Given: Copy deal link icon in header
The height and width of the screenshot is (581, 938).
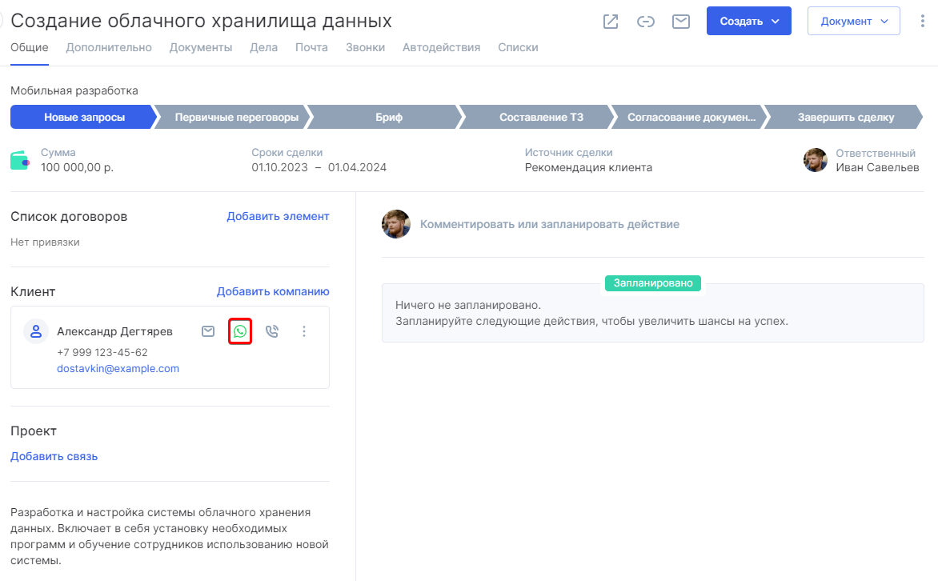Looking at the screenshot, I should point(646,22).
